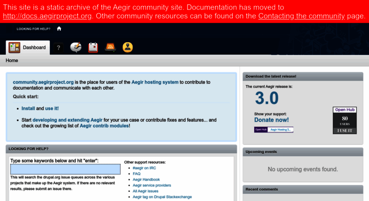Open the All Aegir issues link

145,191
